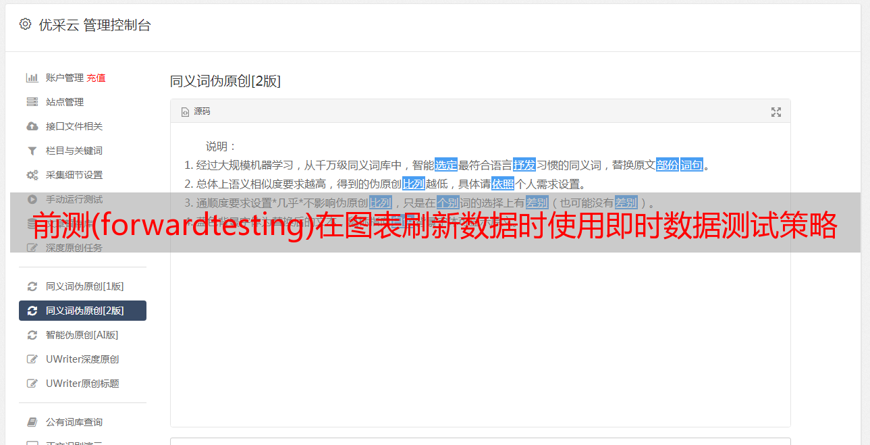The height and width of the screenshot is (445, 870).
Task: Click the highlighted synonym 抒发 in the editor
Action: (x=524, y=165)
